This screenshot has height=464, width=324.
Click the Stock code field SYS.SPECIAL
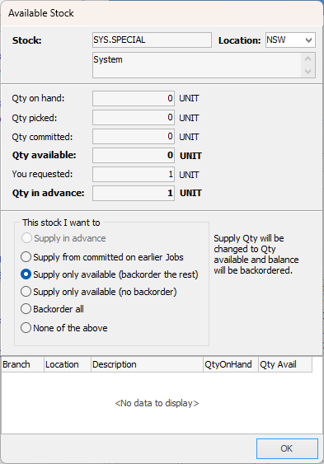tap(152, 40)
